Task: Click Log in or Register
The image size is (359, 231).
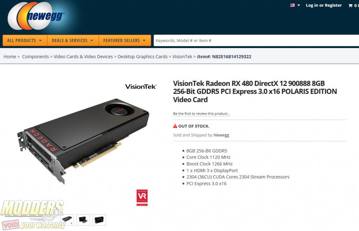Action: click(x=324, y=5)
